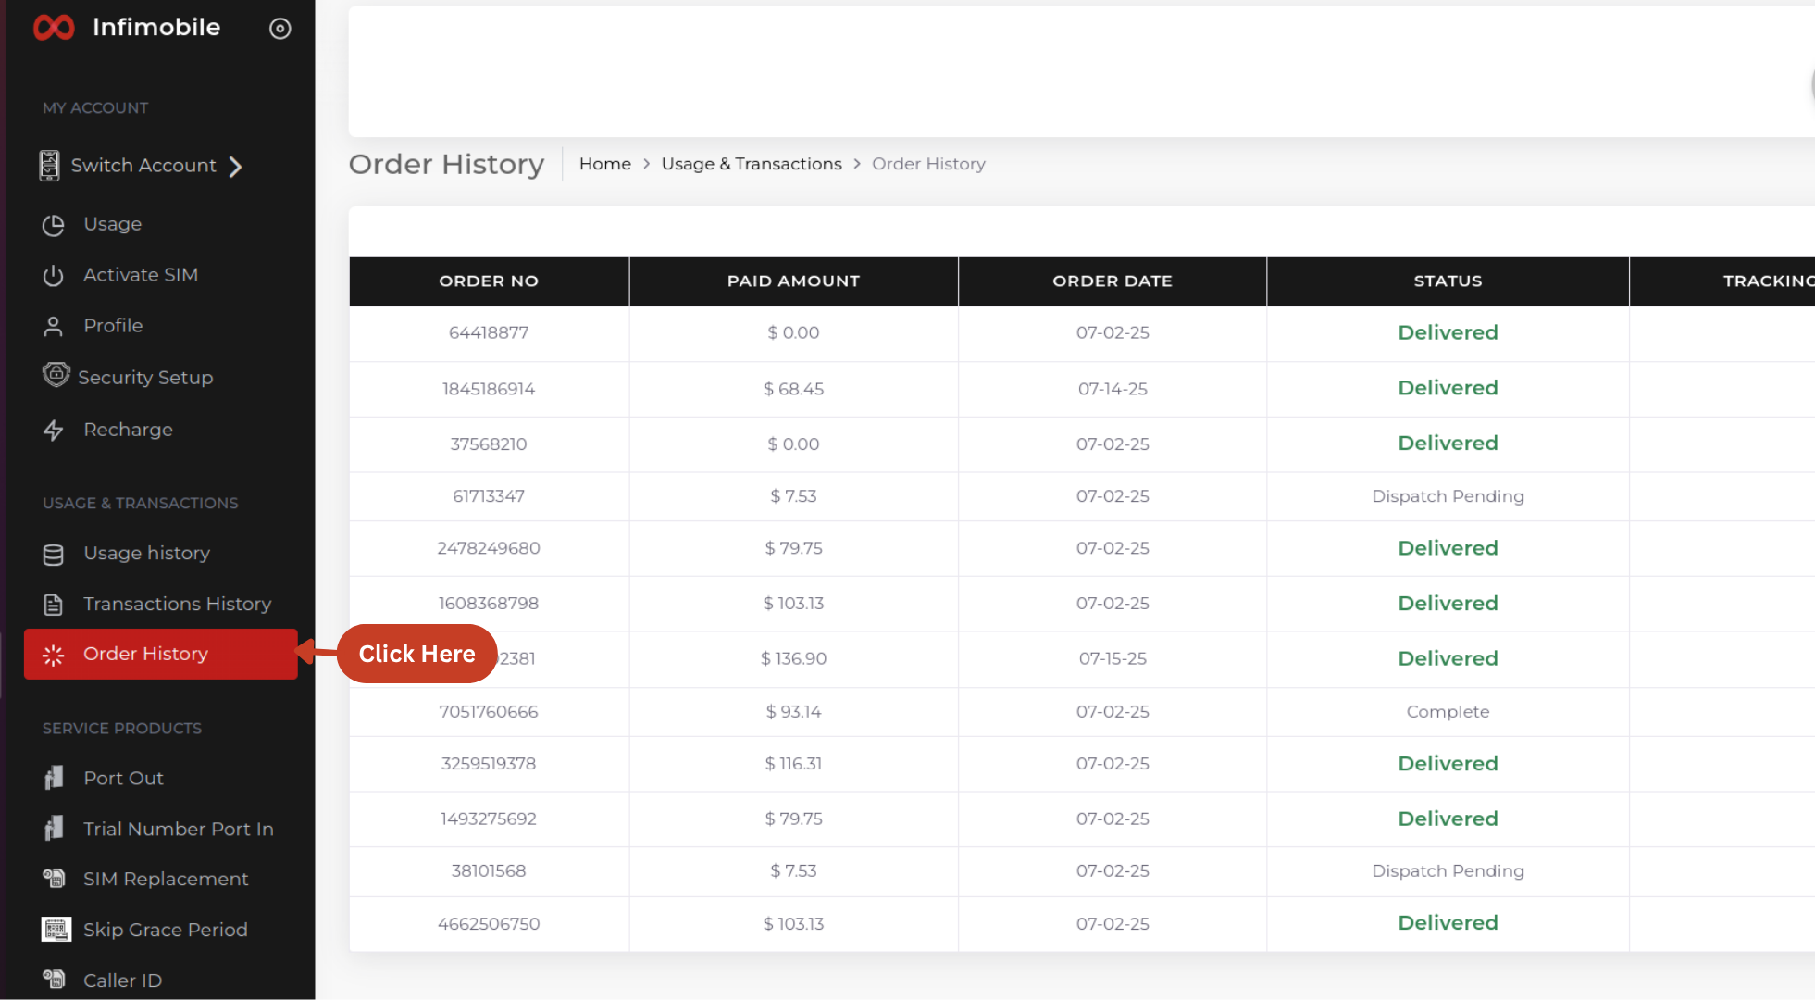Click the Infimobile infinity logo icon
The height and width of the screenshot is (1000, 1815).
point(54,28)
